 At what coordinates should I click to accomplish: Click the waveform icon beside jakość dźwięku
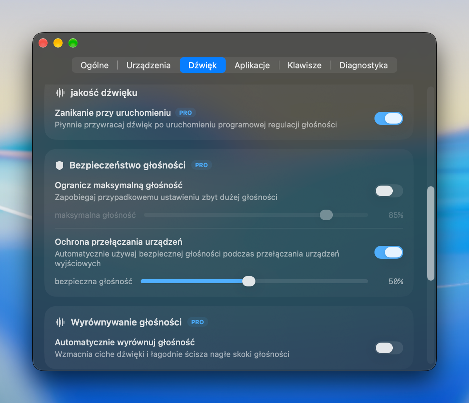point(60,93)
